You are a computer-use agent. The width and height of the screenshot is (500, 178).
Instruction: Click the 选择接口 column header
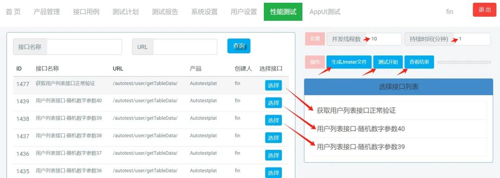[x=271, y=68]
